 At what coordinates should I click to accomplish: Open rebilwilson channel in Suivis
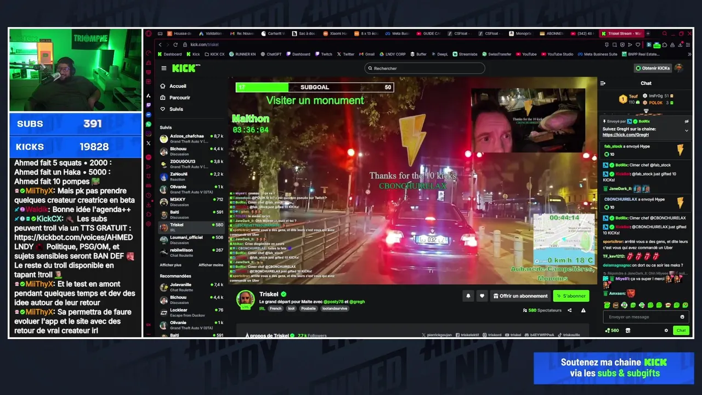point(191,252)
